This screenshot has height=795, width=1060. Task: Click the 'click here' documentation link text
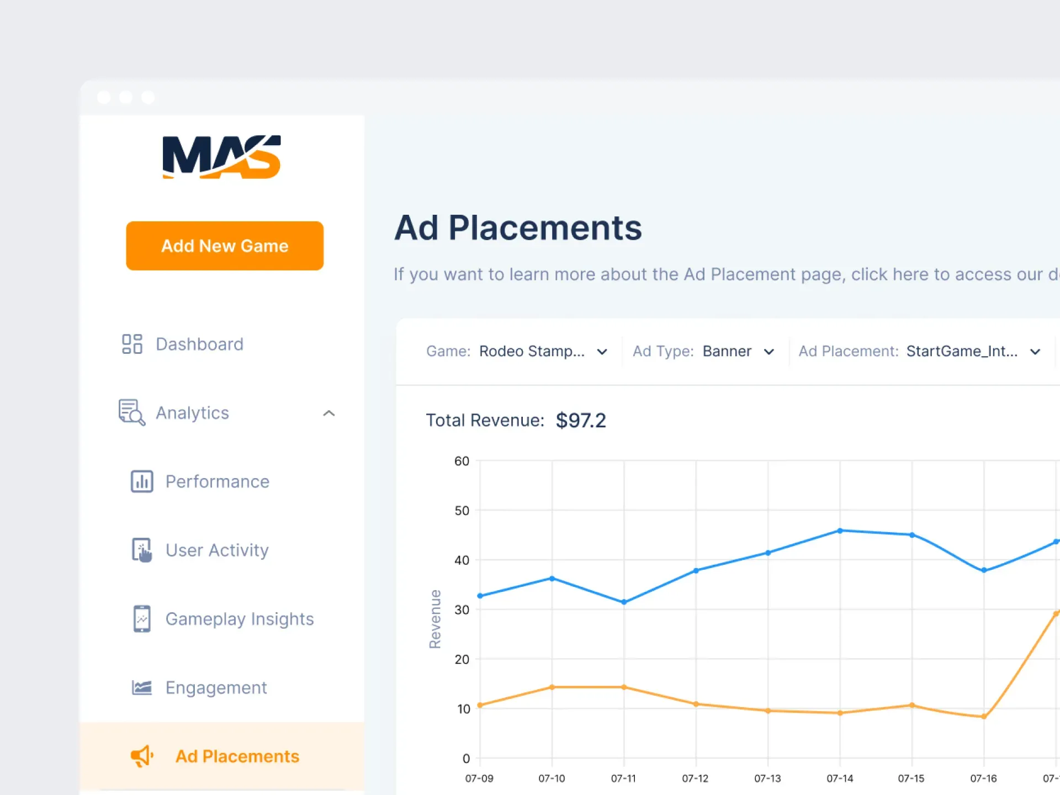889,274
